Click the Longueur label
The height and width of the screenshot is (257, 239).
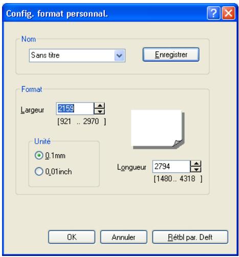click(132, 167)
